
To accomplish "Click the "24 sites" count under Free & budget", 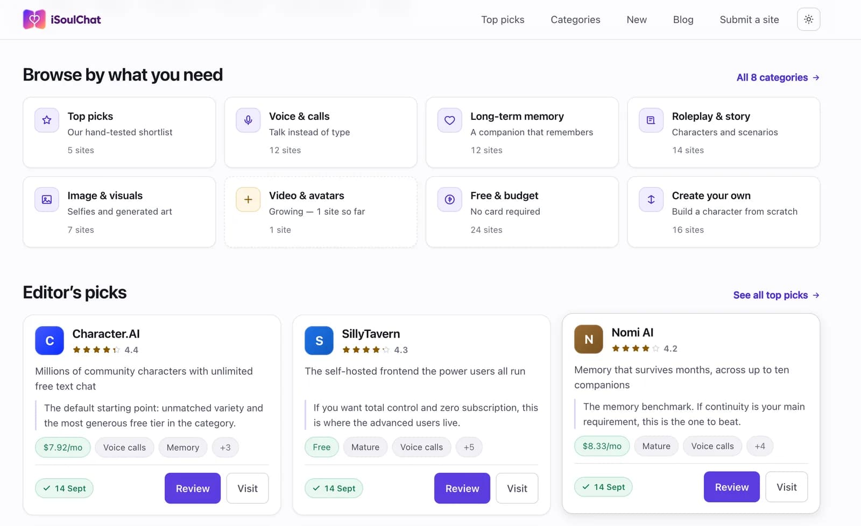I will (486, 230).
